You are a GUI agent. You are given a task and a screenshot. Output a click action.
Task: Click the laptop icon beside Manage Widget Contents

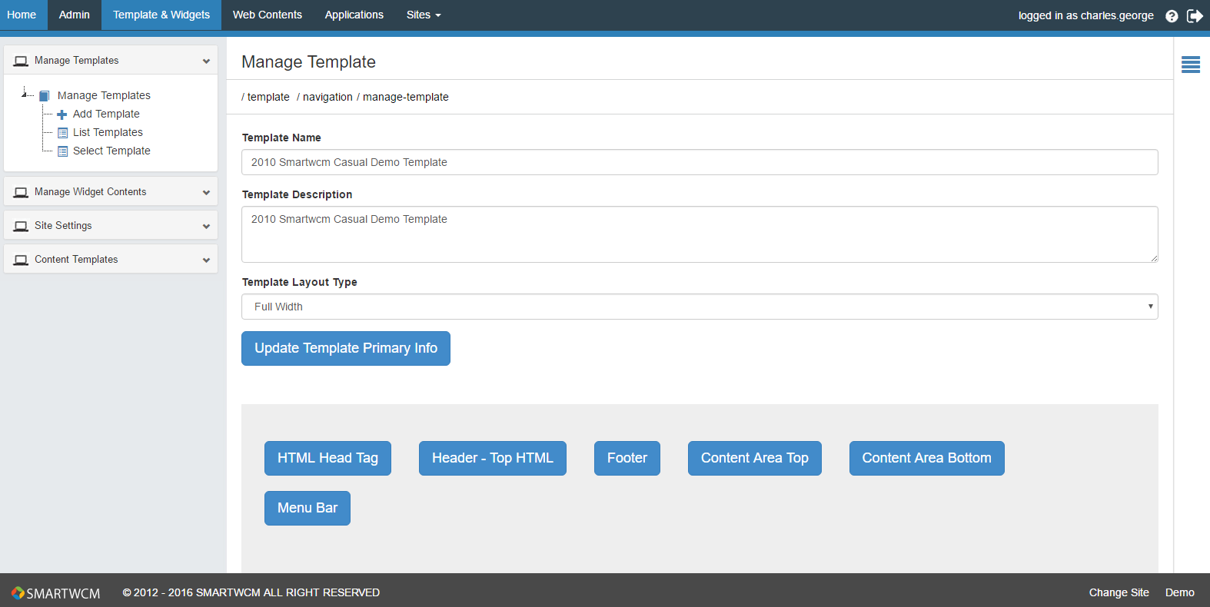[21, 192]
